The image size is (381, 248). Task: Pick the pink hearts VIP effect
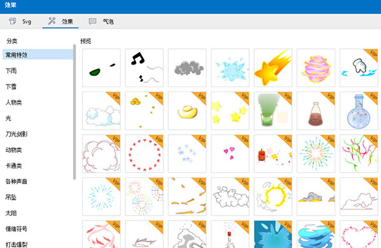tap(230, 153)
